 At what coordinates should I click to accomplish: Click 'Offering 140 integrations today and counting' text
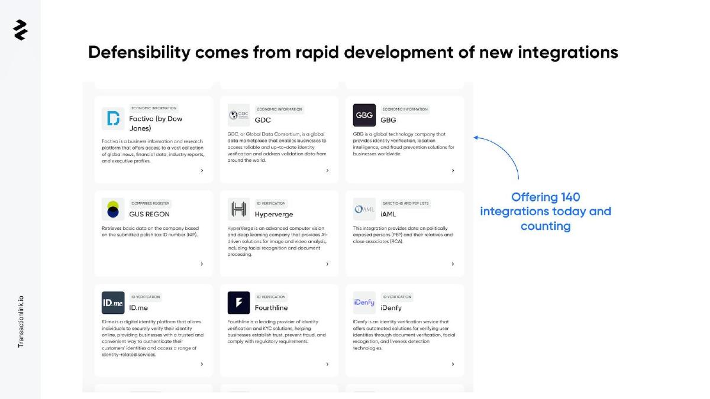546,212
